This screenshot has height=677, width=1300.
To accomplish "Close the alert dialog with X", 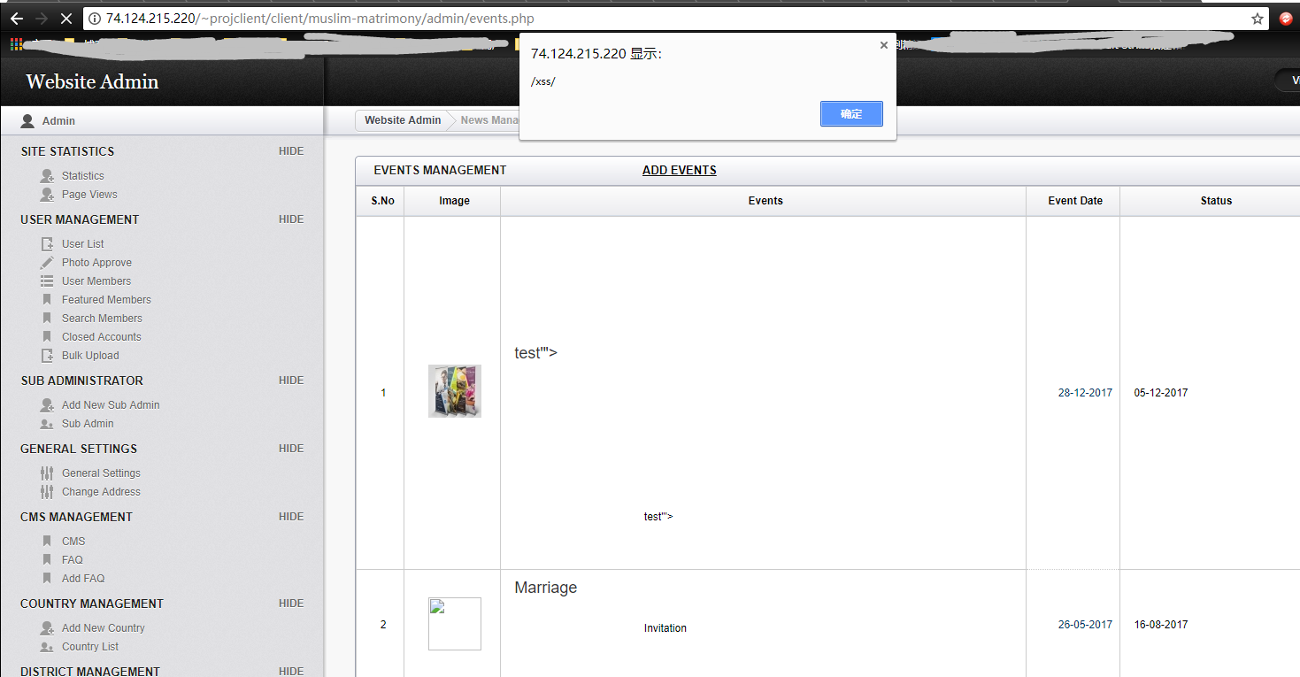I will 883,45.
